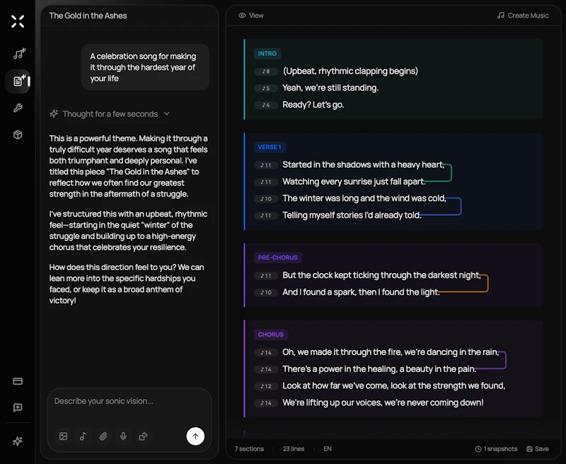The height and width of the screenshot is (464, 566).
Task: Select the lyrics document sidebar icon
Action: (x=18, y=81)
